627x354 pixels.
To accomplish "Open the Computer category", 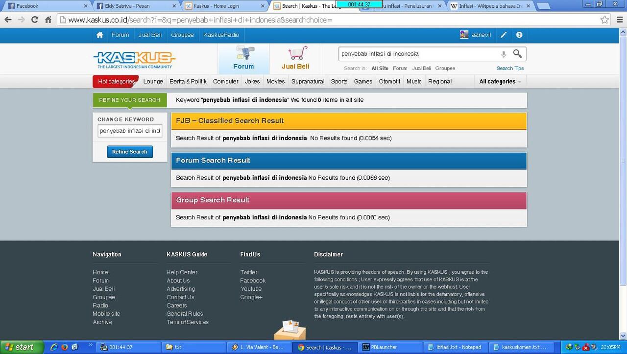I will point(226,81).
